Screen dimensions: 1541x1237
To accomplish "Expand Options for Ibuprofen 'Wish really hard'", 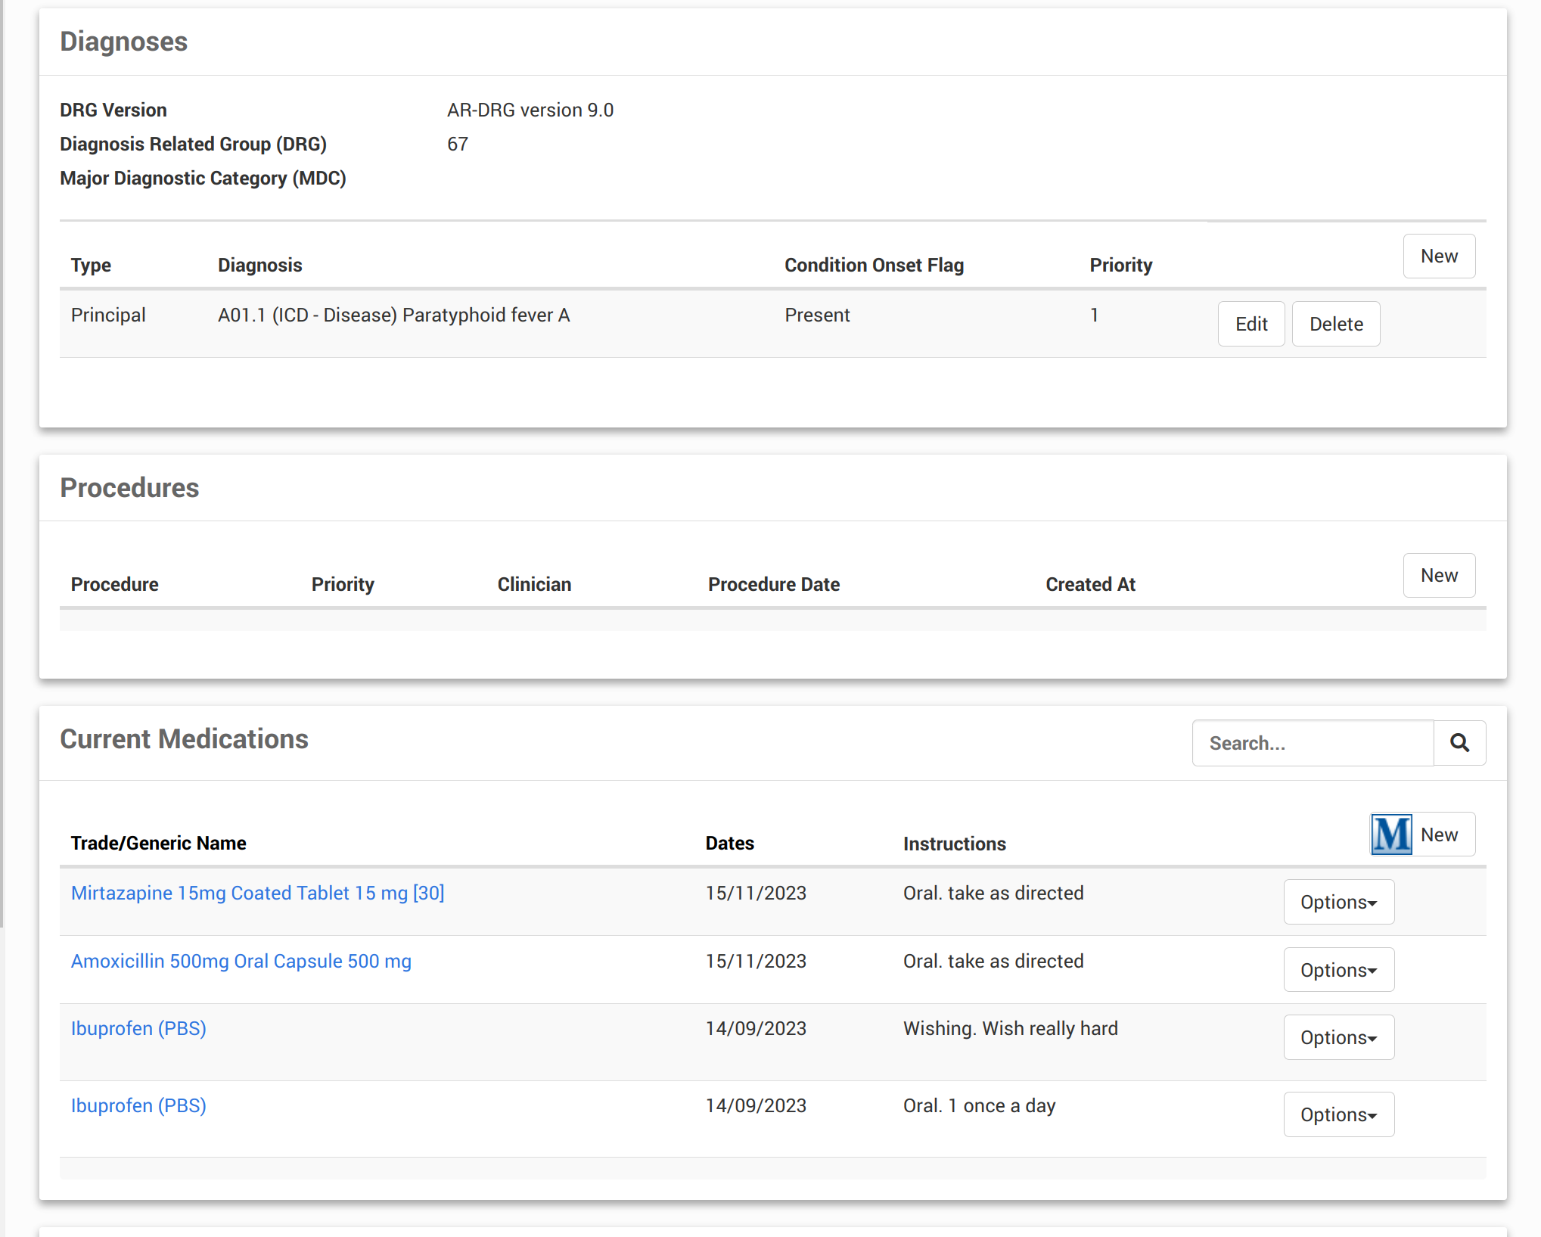I will 1338,1037.
